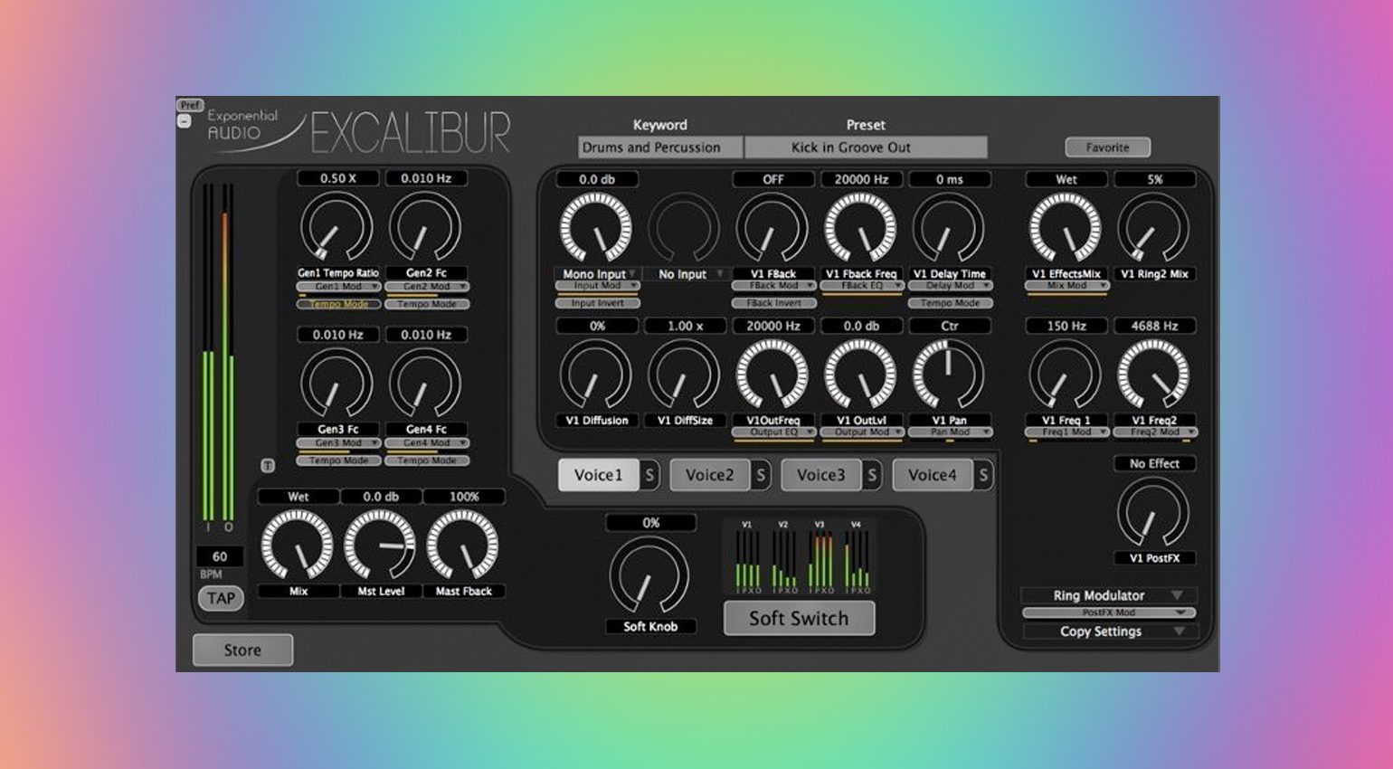Solo Voice4 with its S button

tap(983, 475)
